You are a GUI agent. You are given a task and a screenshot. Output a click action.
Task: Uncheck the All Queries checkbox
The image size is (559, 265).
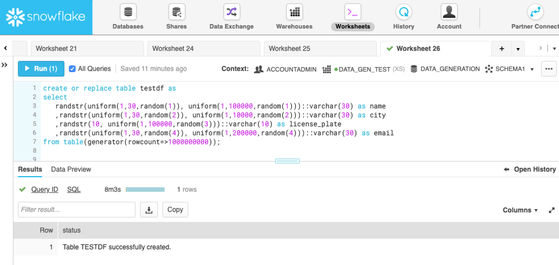coord(72,69)
